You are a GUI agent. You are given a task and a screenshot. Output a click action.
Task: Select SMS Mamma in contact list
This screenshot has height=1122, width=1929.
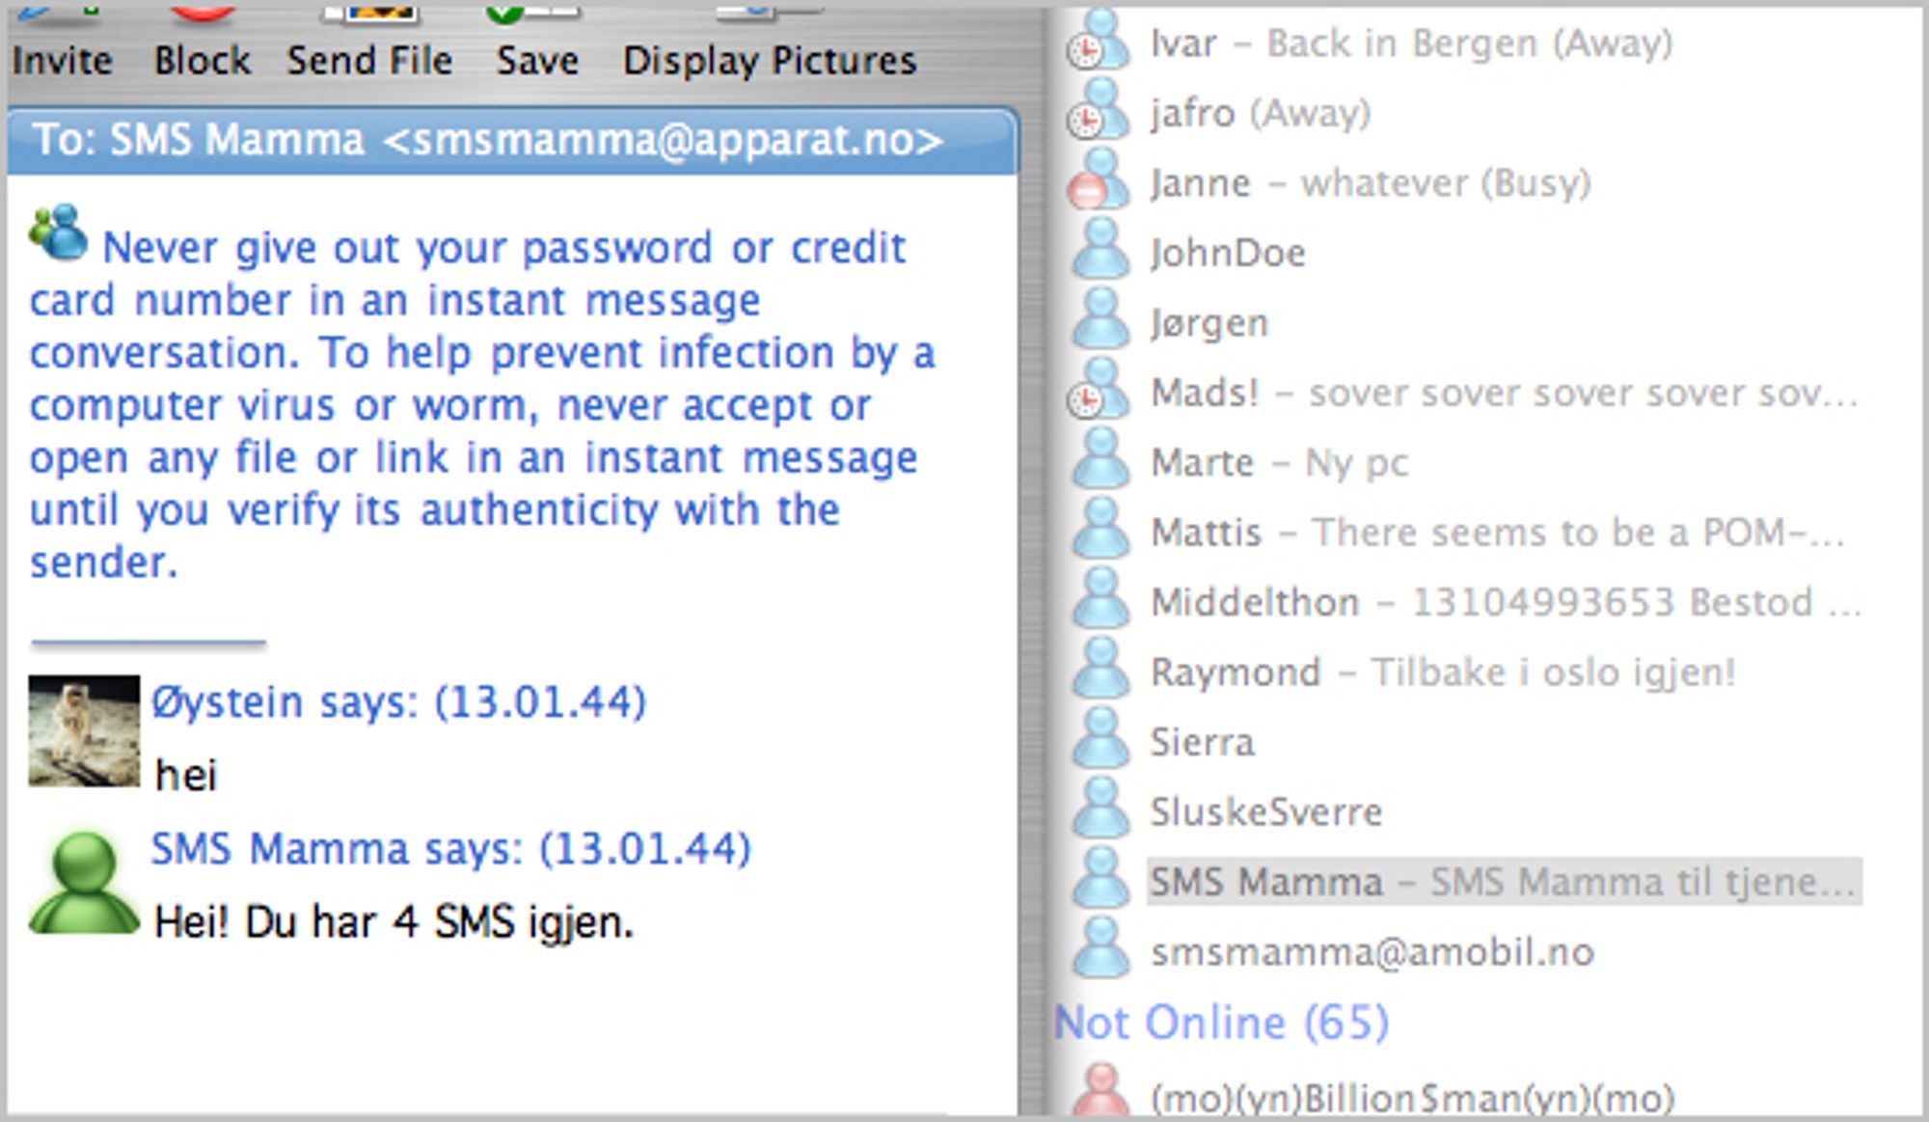coord(1504,882)
